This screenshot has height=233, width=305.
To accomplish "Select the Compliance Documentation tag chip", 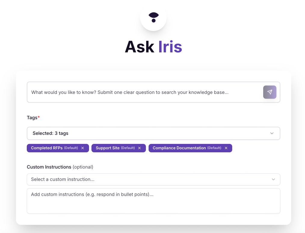I will pyautogui.click(x=190, y=148).
